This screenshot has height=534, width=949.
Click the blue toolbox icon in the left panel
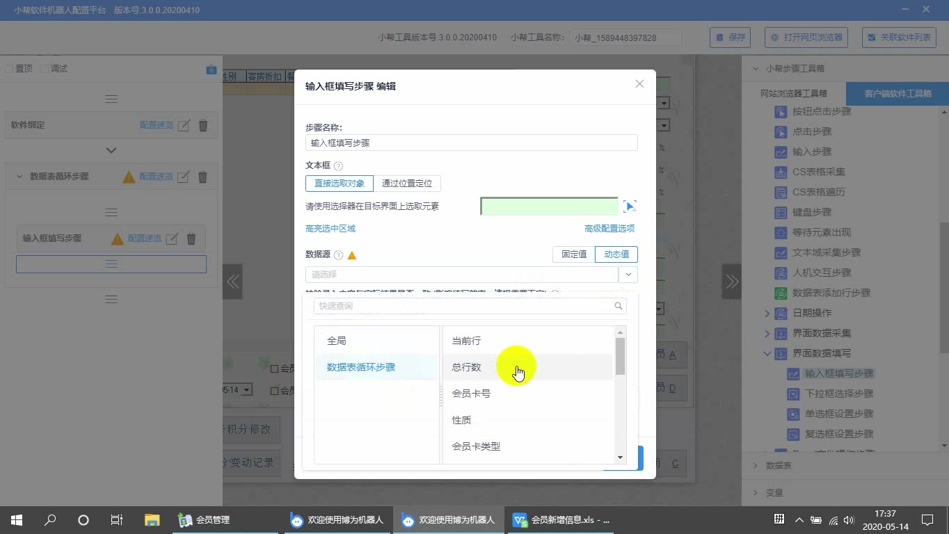click(212, 70)
